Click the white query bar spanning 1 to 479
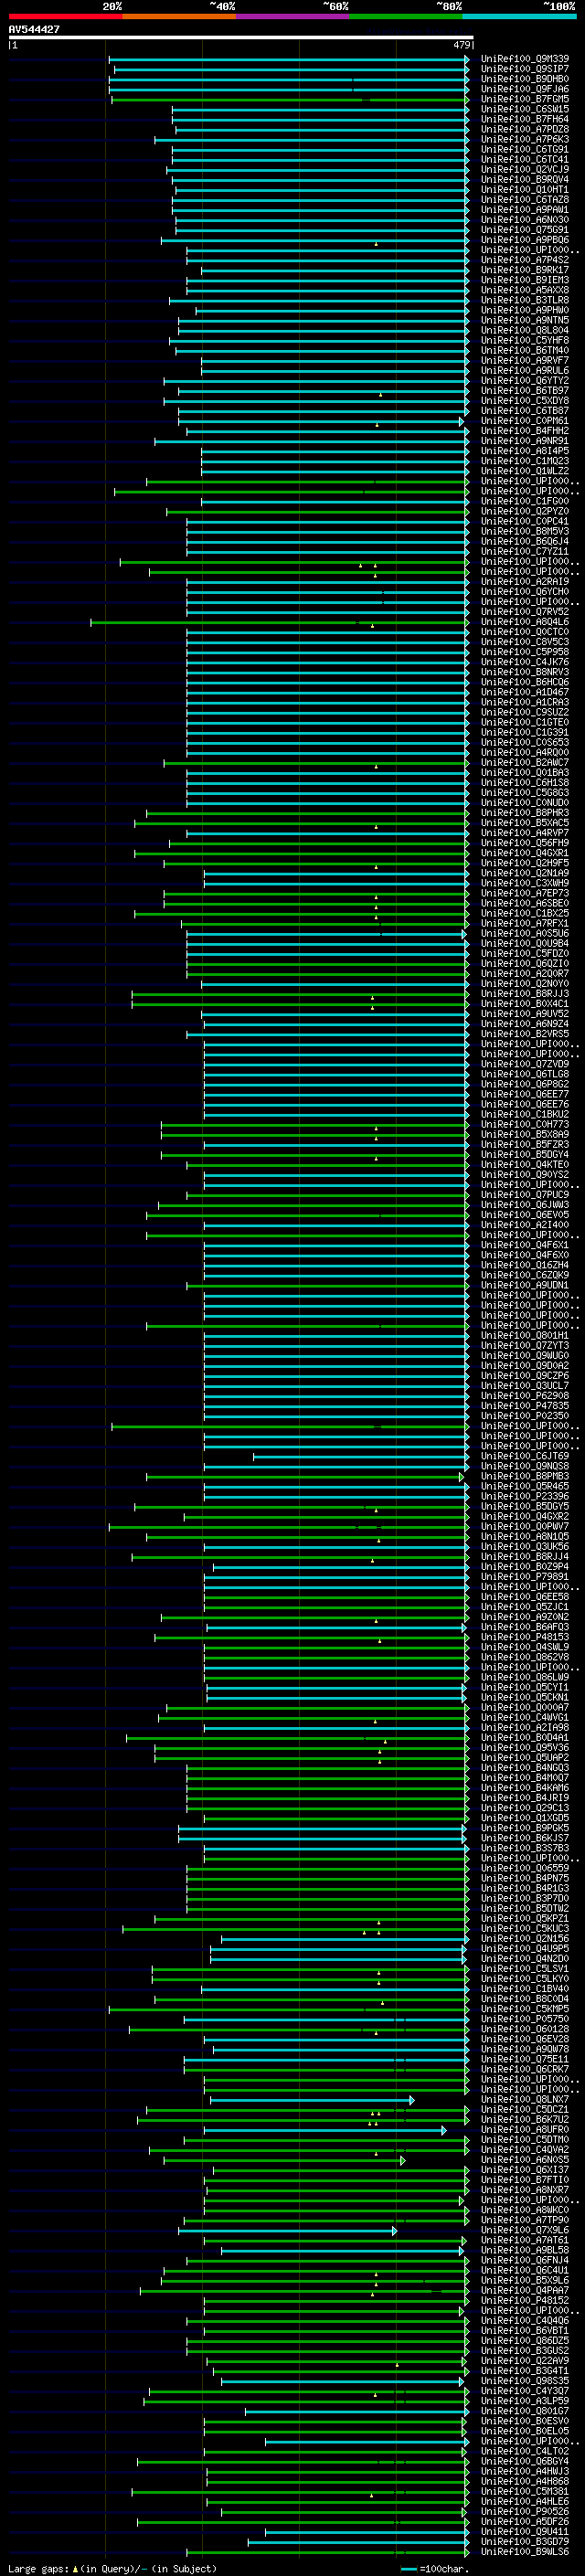This screenshot has width=585, height=2576. click(241, 38)
